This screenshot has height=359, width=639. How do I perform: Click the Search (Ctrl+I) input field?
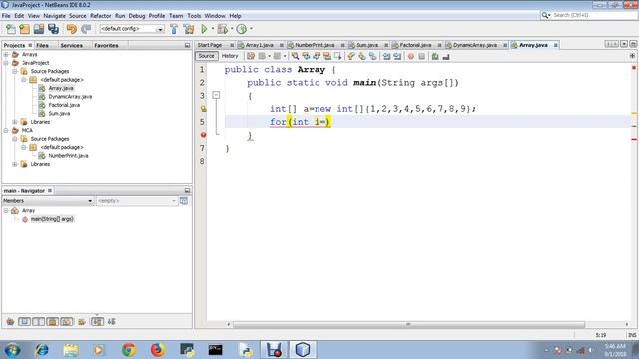tap(593, 15)
